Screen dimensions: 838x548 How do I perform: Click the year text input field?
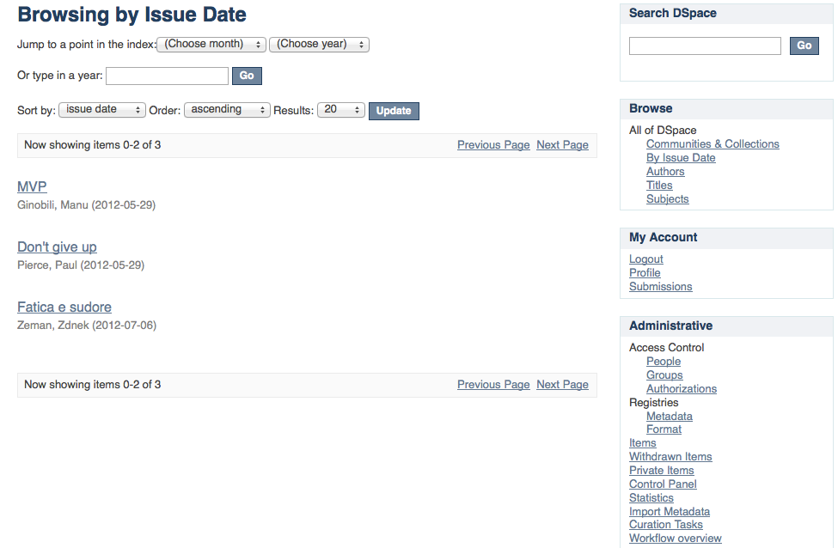tap(167, 76)
